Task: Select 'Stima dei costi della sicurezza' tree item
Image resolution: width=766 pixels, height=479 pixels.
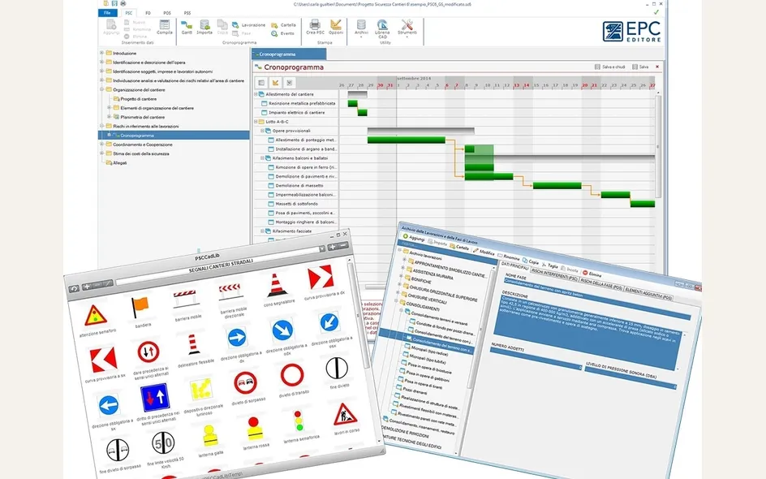Action: click(140, 153)
